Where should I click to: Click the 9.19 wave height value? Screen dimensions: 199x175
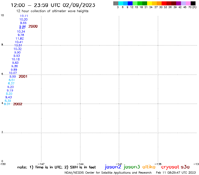tap(10, 90)
